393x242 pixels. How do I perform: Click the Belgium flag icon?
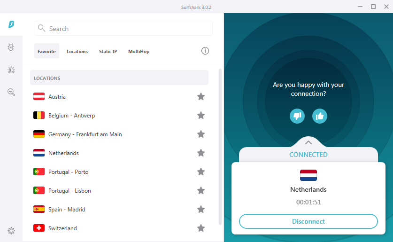(39, 115)
